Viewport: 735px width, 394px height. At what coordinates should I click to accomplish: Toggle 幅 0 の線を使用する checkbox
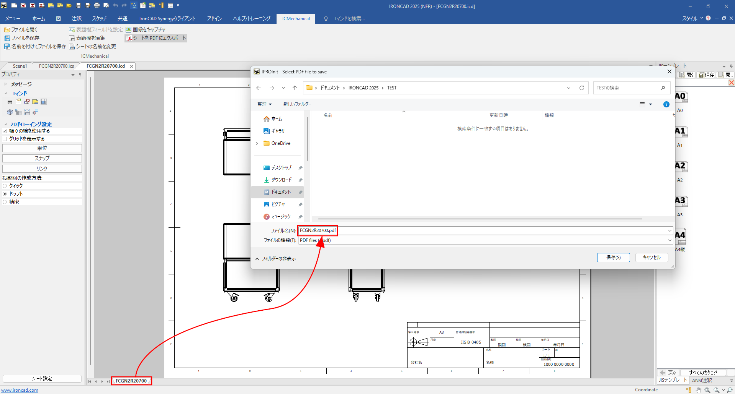5,131
